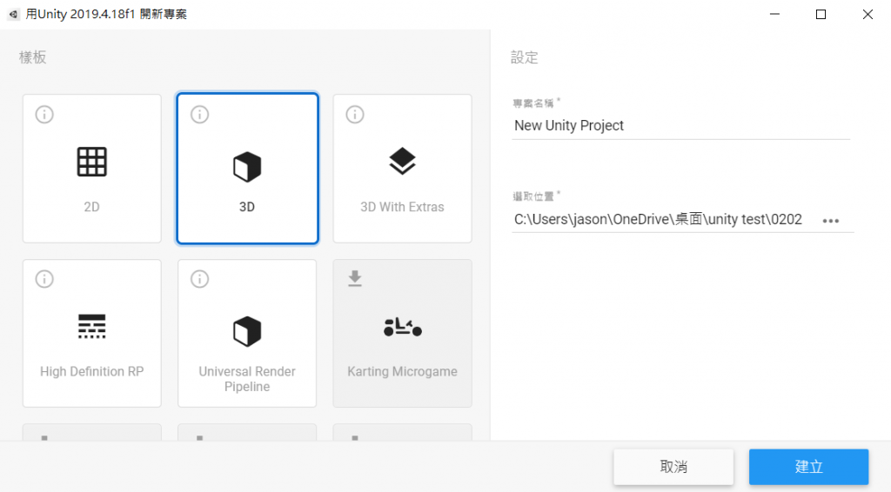This screenshot has width=891, height=492.
Task: Select the 2D template card
Action: pos(92,169)
